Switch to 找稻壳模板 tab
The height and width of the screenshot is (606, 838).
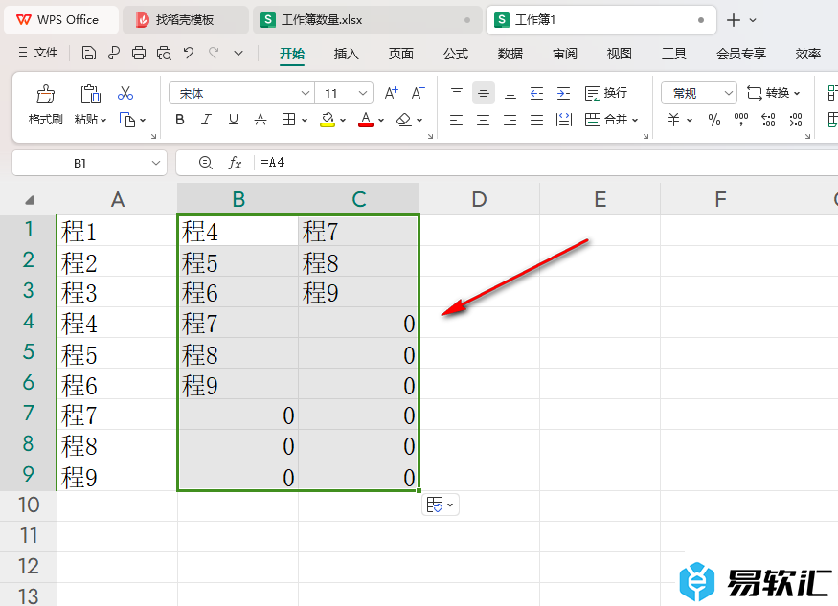click(x=186, y=20)
